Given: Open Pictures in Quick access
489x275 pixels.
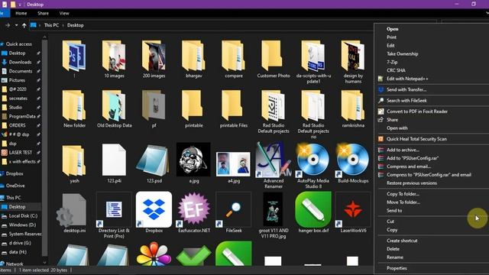Looking at the screenshot, I should pos(17,80).
